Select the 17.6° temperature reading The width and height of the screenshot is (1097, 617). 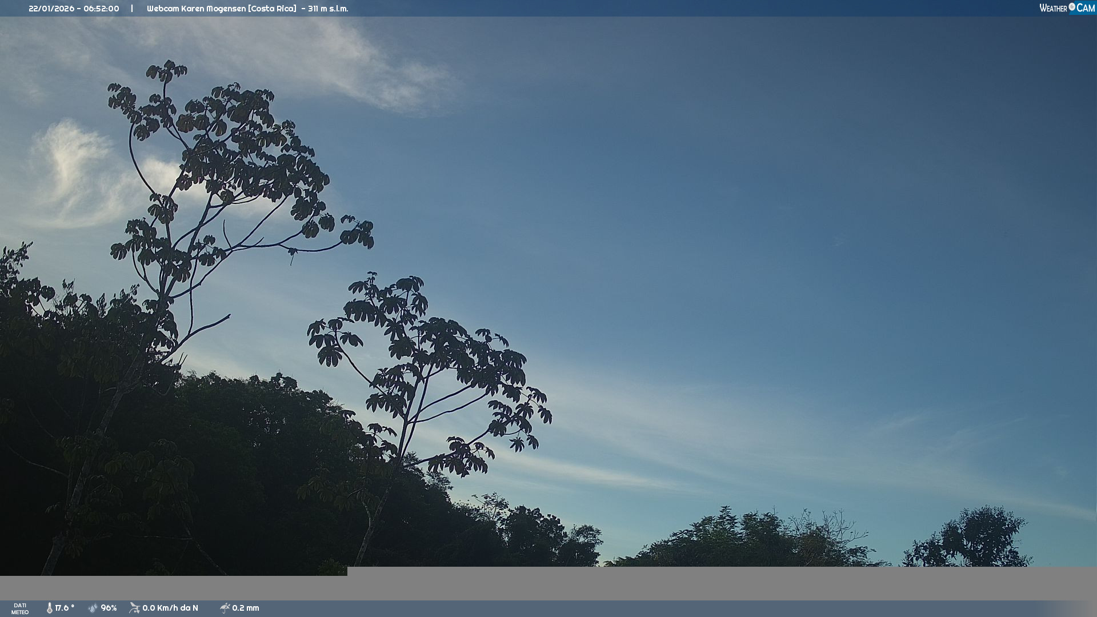[x=65, y=608]
